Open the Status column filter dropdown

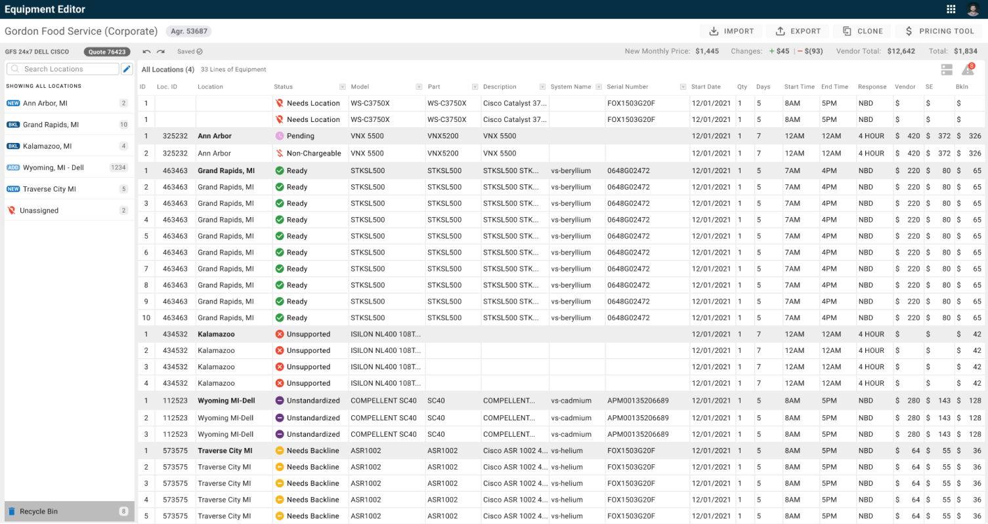click(x=342, y=87)
